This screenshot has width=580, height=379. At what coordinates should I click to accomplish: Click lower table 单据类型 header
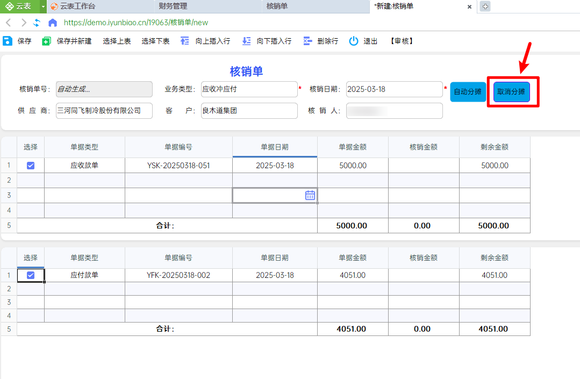tap(85, 258)
